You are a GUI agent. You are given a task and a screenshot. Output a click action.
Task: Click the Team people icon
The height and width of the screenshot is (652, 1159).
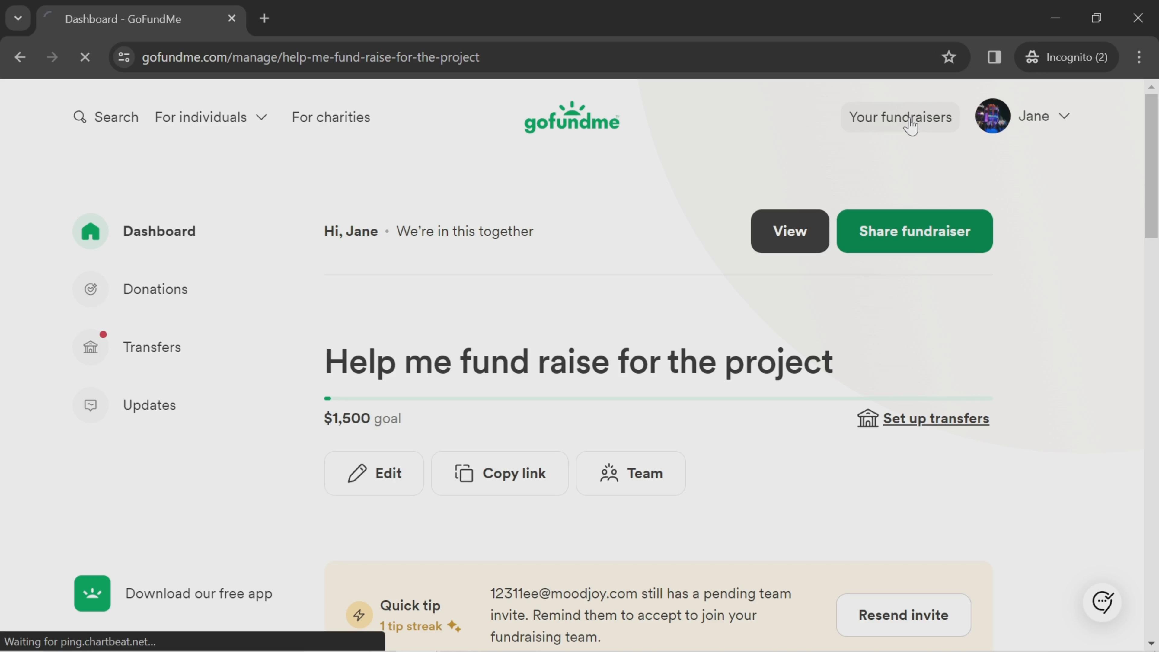click(x=610, y=473)
